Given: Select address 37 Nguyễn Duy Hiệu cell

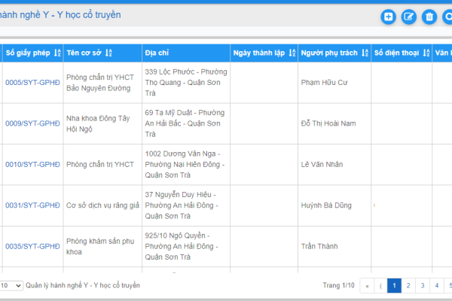Looking at the screenshot, I should tap(186, 205).
